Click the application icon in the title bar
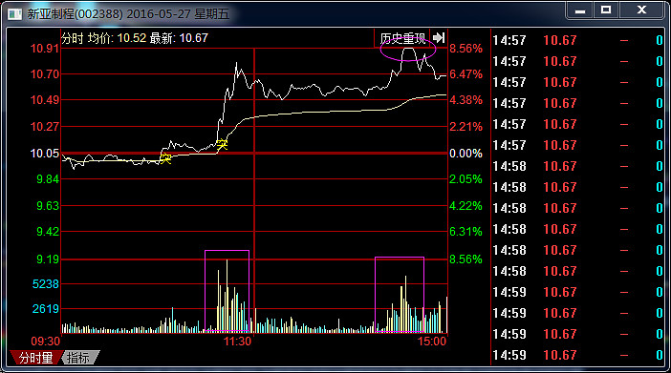 tap(15, 14)
